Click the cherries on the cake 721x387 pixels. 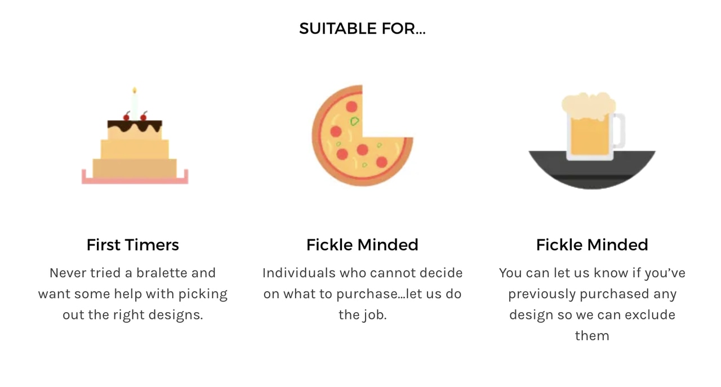click(x=135, y=116)
